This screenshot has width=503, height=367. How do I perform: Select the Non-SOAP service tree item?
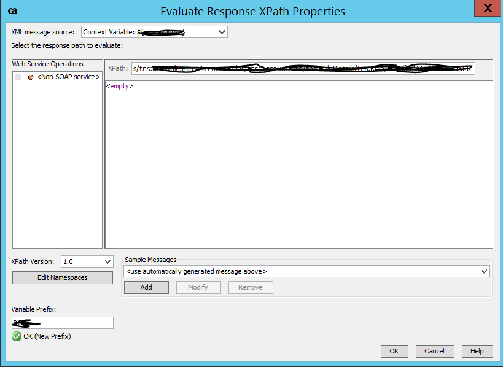click(x=69, y=77)
